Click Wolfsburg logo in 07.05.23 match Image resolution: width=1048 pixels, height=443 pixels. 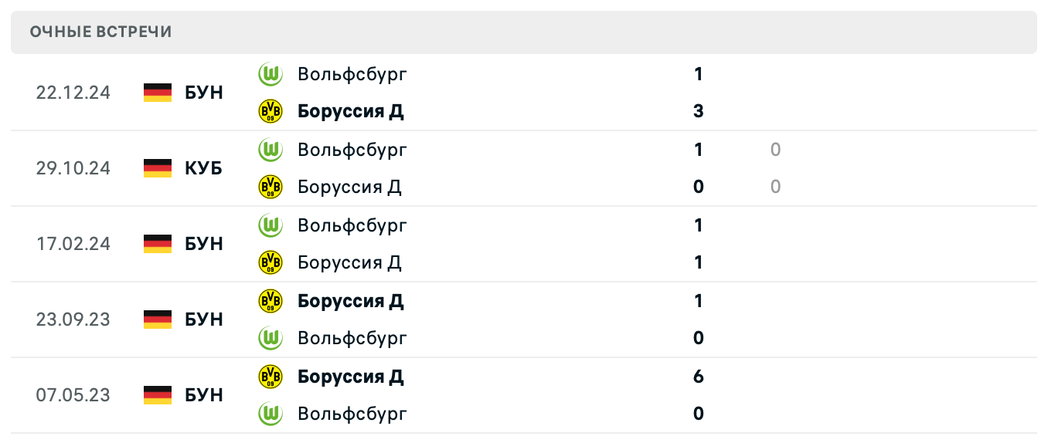click(271, 414)
